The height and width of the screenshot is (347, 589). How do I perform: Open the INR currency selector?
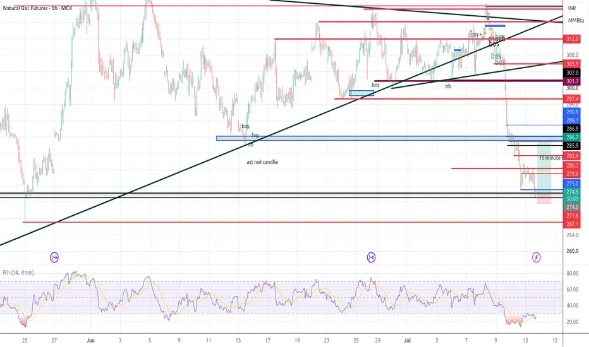[572, 8]
